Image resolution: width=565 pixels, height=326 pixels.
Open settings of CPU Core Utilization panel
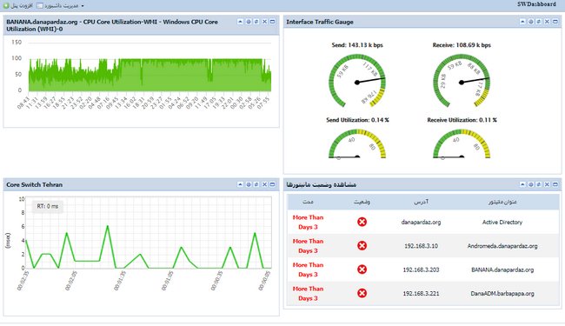click(249, 22)
